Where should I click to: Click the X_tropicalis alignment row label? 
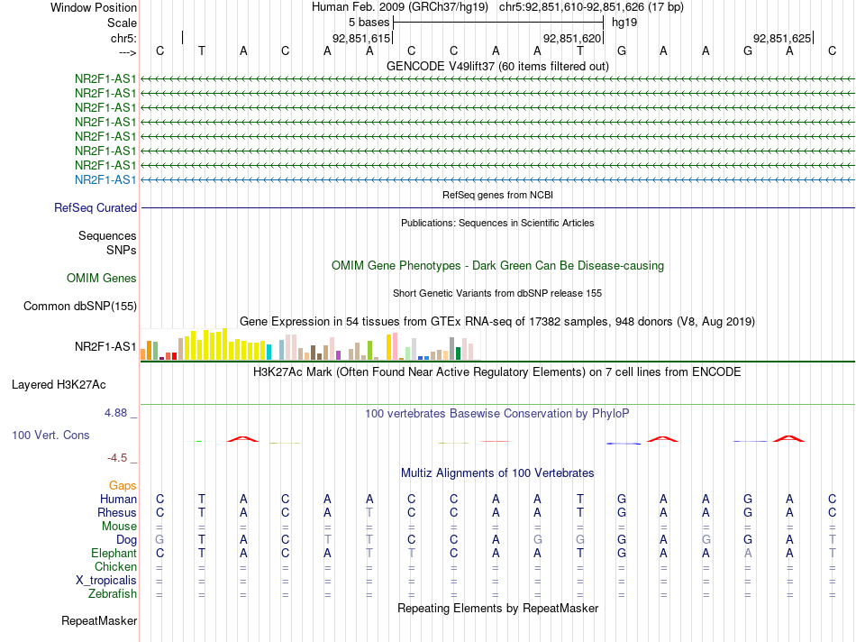(x=106, y=581)
